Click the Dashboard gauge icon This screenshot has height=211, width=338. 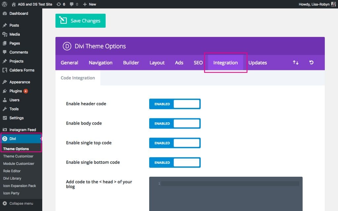click(x=5, y=13)
